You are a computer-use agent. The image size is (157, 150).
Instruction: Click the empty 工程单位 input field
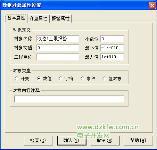58,57
